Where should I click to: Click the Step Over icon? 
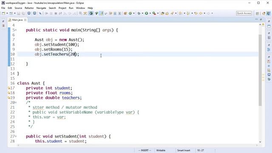tap(70, 13)
